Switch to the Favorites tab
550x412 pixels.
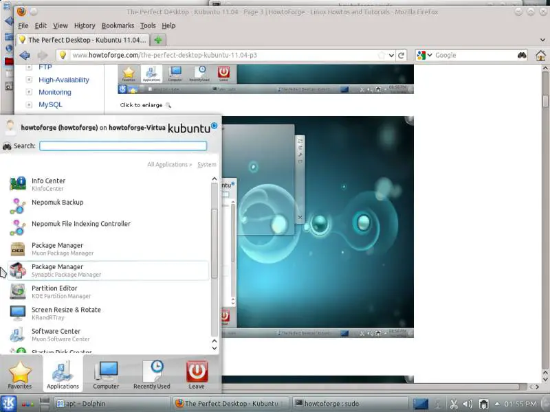(20, 374)
